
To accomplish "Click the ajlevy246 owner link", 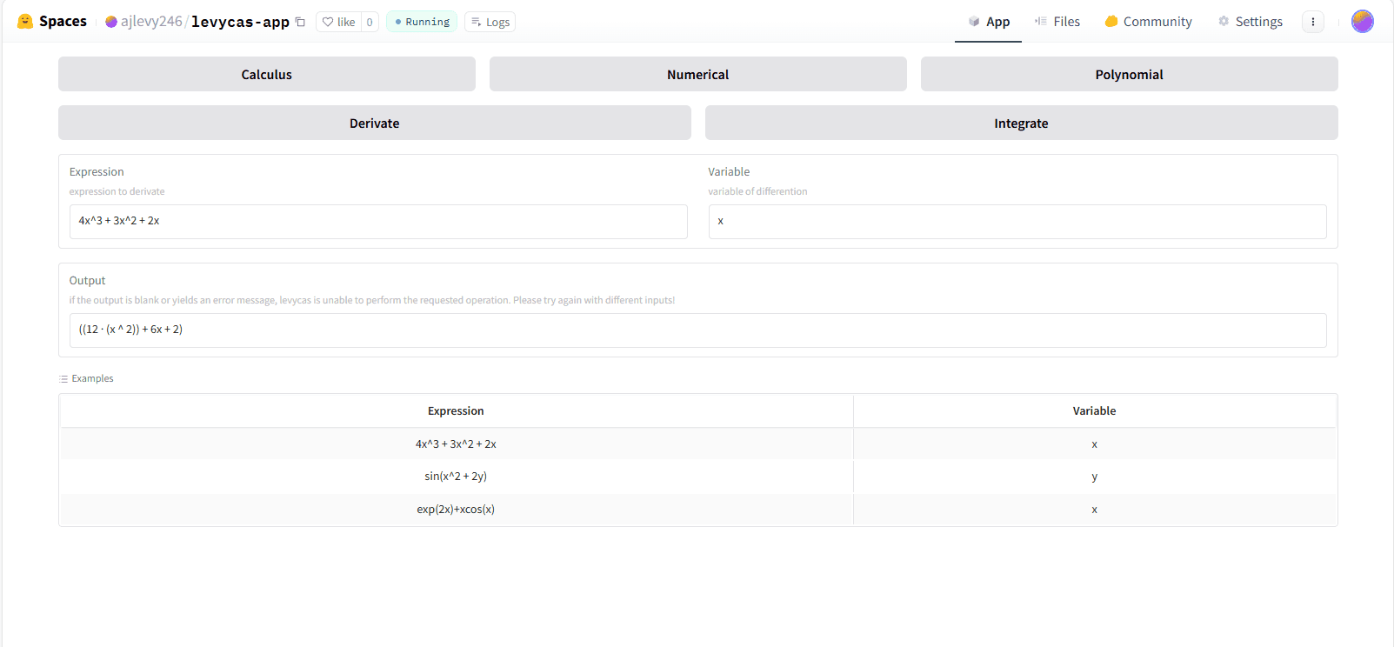I will (151, 22).
